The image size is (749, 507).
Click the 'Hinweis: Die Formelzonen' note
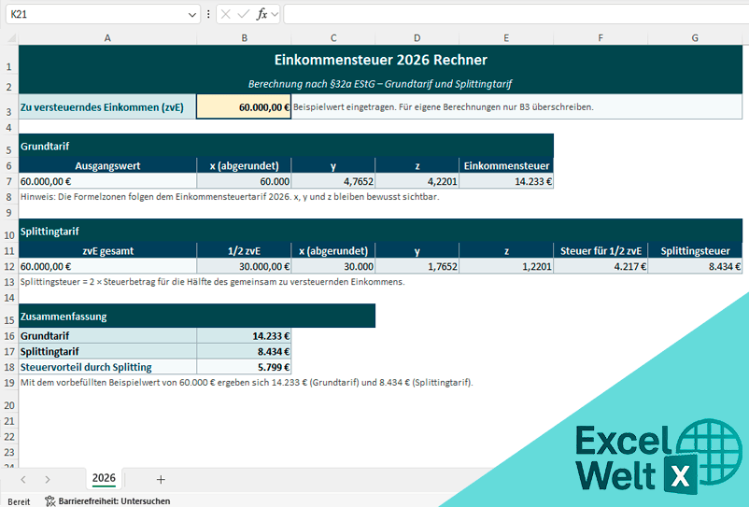click(x=230, y=197)
